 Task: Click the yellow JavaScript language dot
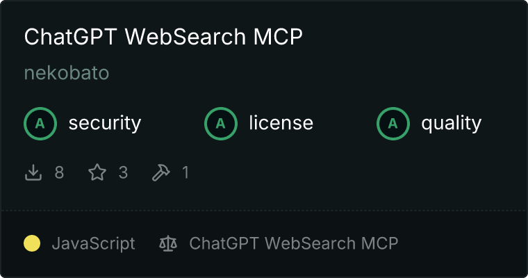point(32,243)
